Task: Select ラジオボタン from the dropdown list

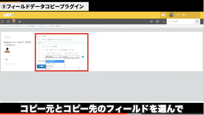Action: (55, 61)
